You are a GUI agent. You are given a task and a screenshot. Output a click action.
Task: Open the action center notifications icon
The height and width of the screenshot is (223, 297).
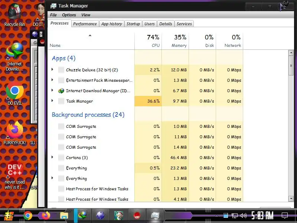[x=285, y=216]
